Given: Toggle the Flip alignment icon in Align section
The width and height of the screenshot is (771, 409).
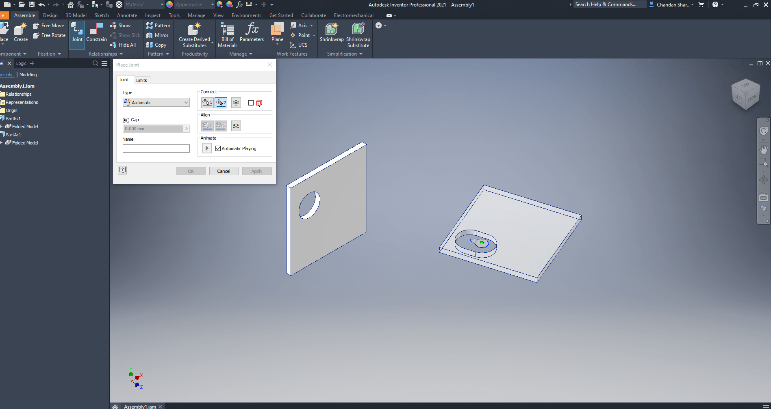Looking at the screenshot, I should pyautogui.click(x=236, y=126).
